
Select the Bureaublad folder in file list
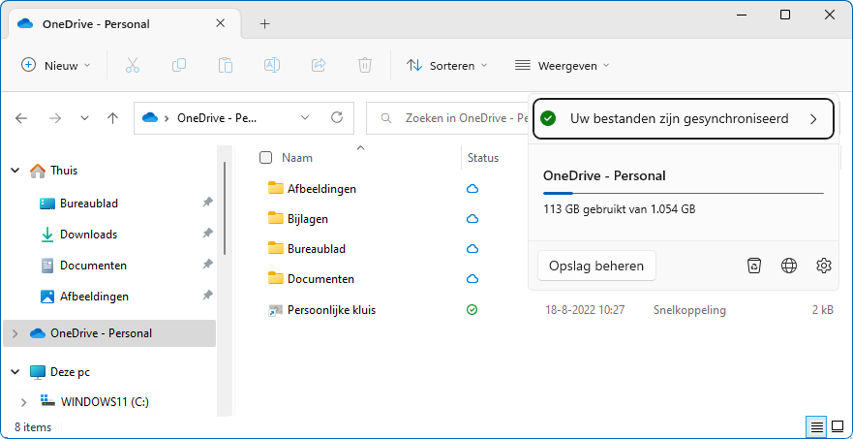[x=317, y=249]
